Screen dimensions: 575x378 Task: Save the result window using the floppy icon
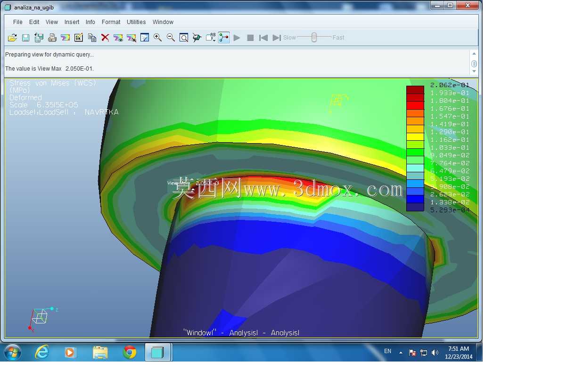pos(26,38)
